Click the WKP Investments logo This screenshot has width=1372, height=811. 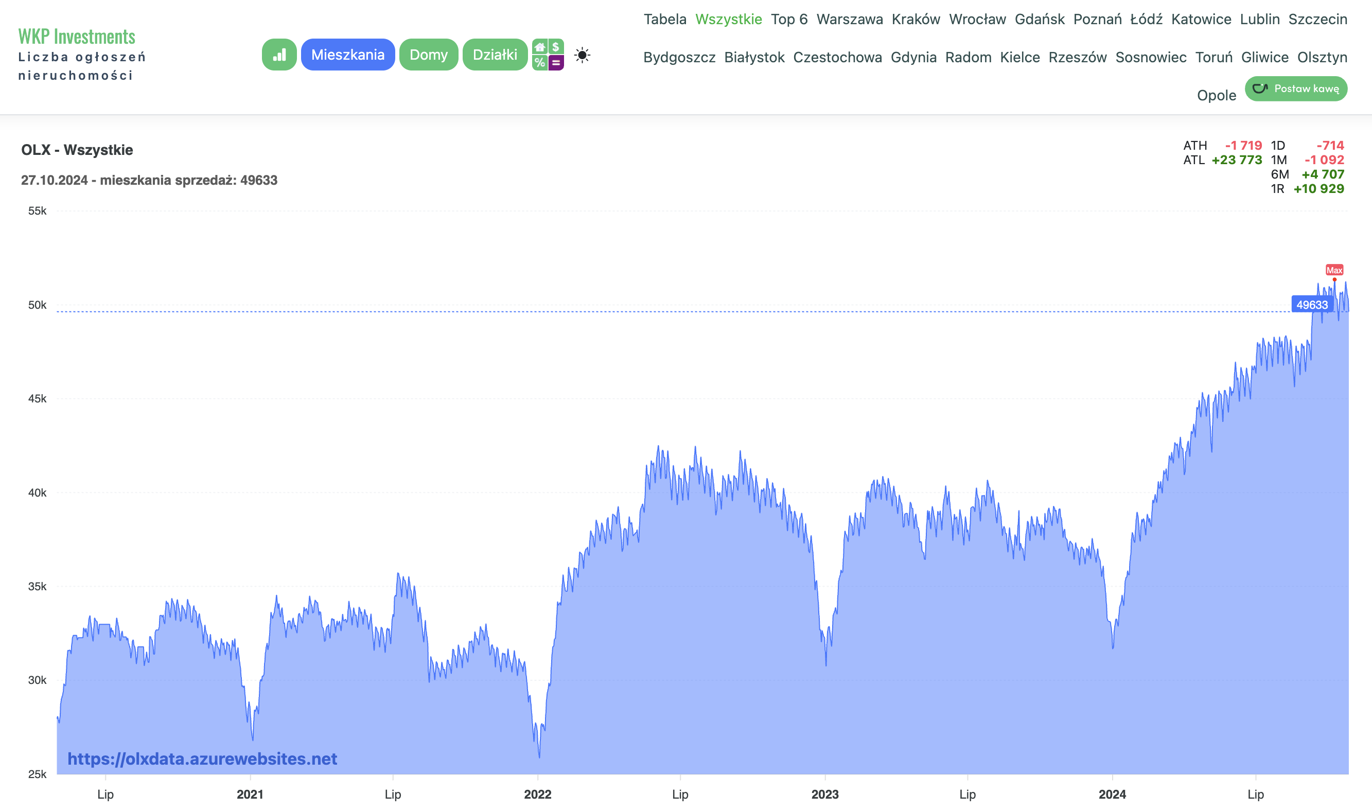[x=77, y=36]
